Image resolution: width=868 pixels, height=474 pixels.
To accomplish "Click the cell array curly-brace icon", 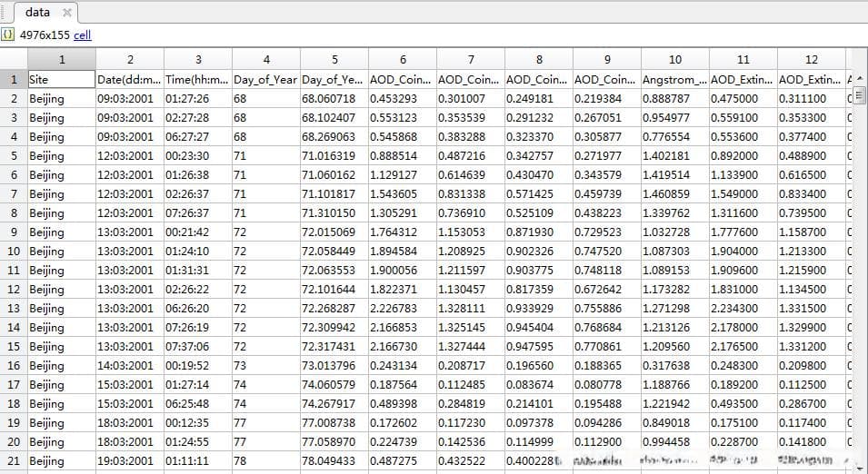I will pyautogui.click(x=8, y=35).
